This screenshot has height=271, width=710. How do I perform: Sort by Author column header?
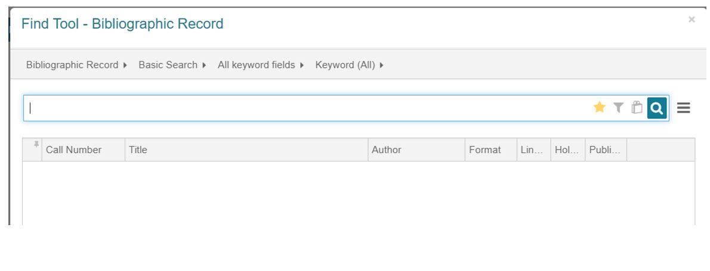(x=416, y=150)
